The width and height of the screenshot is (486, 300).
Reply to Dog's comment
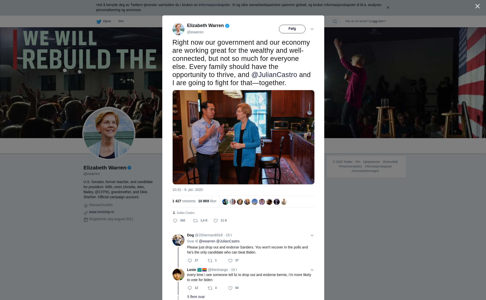coord(190,261)
